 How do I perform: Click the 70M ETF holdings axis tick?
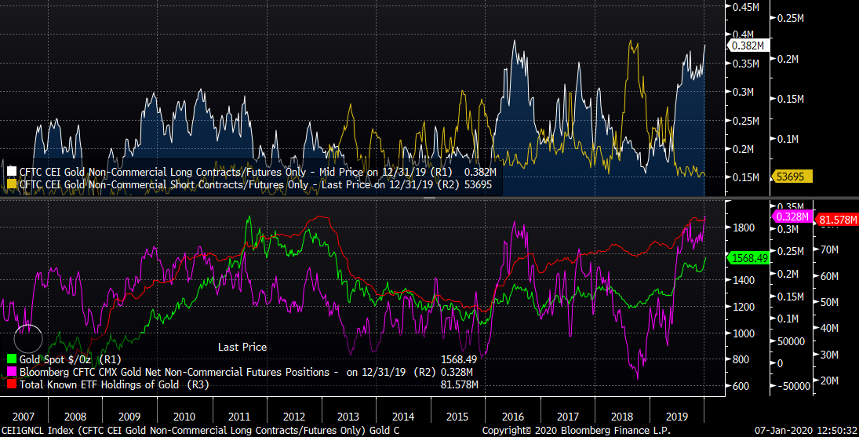(x=829, y=249)
